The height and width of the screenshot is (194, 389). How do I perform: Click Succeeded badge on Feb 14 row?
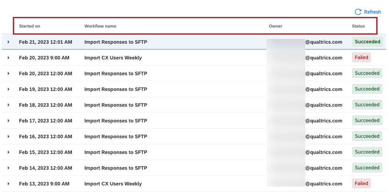coord(367,168)
